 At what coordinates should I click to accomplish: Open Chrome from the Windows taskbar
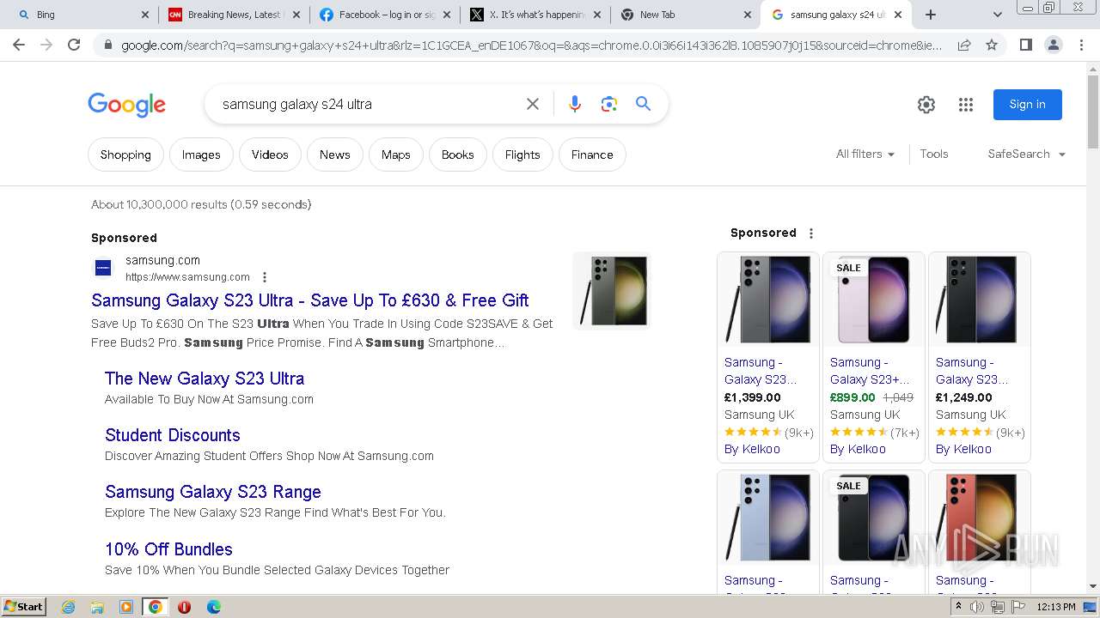coord(155,607)
